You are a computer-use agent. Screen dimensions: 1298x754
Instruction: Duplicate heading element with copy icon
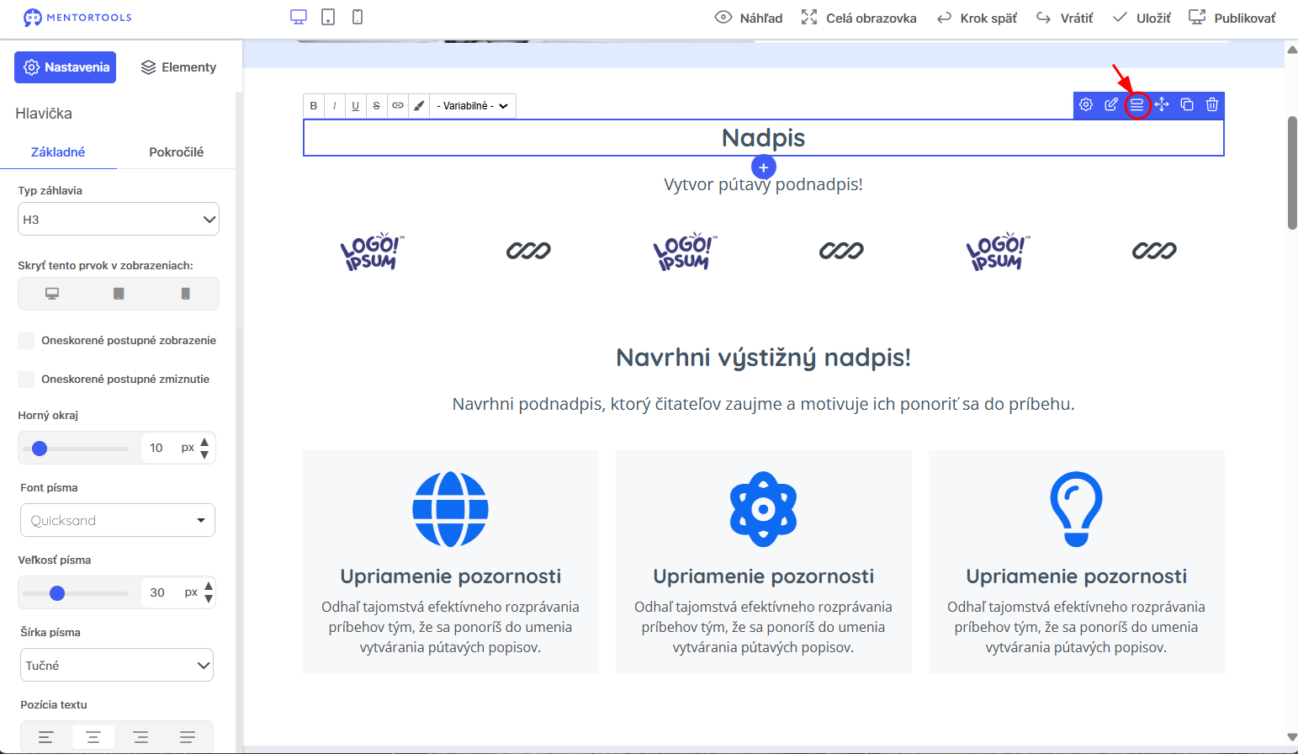point(1187,104)
